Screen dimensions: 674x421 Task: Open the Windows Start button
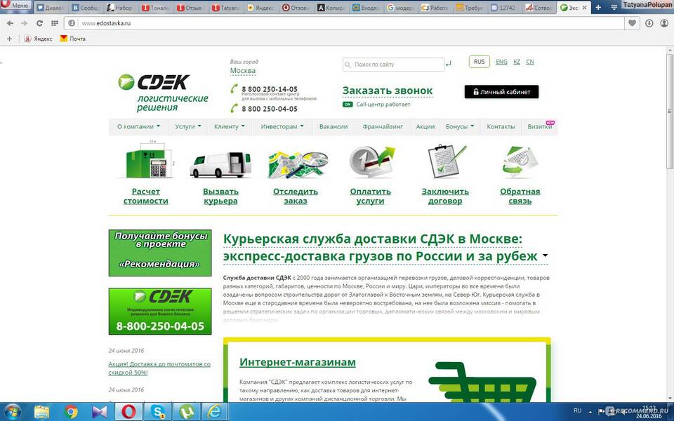(x=12, y=412)
